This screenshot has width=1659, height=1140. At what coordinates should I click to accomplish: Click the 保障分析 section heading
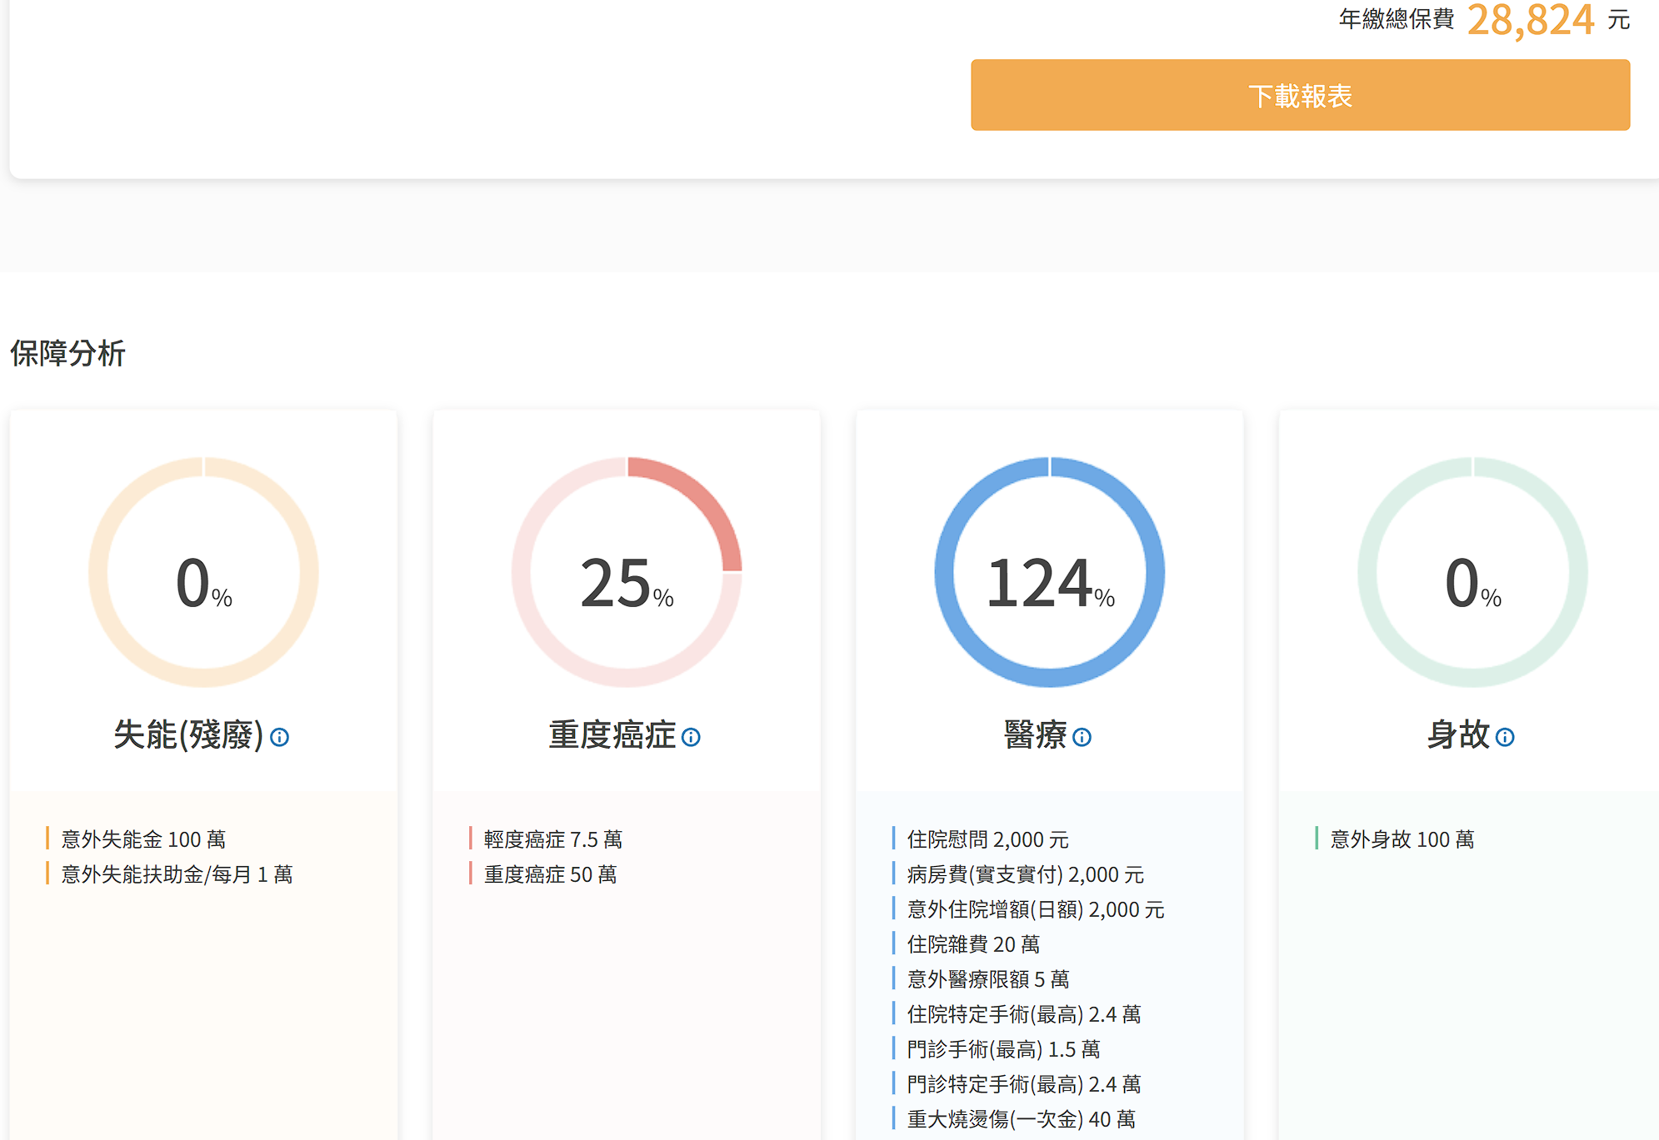tap(67, 353)
